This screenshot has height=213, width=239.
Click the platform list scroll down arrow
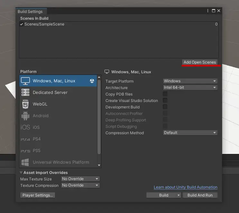tap(99, 165)
